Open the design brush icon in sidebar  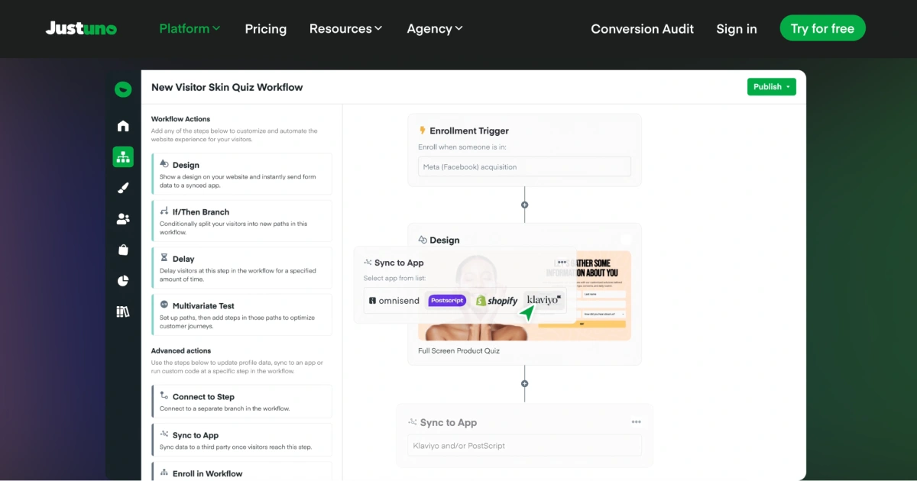(x=123, y=188)
